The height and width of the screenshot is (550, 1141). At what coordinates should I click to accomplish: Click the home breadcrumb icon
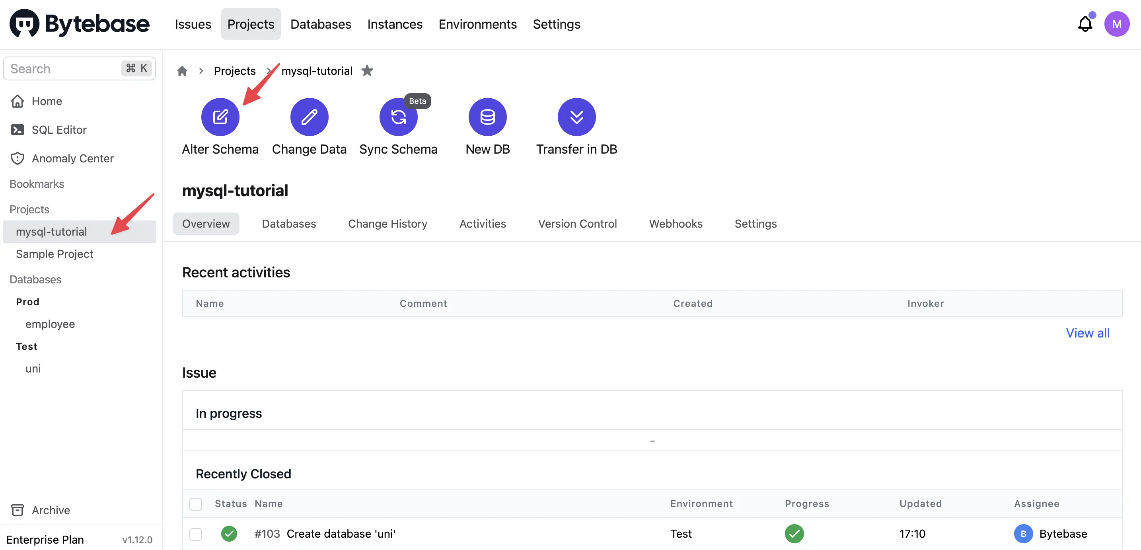[x=182, y=71]
